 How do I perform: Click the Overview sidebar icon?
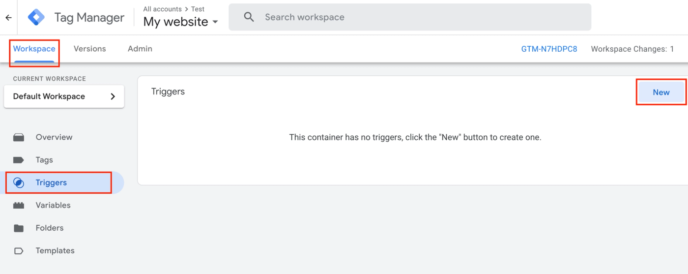(x=19, y=137)
